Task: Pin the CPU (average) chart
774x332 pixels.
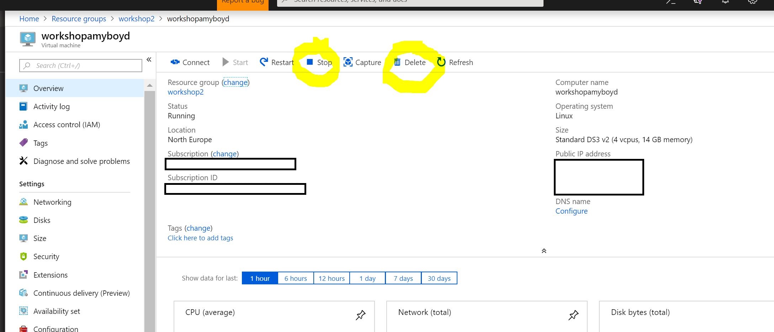Action: pyautogui.click(x=360, y=315)
